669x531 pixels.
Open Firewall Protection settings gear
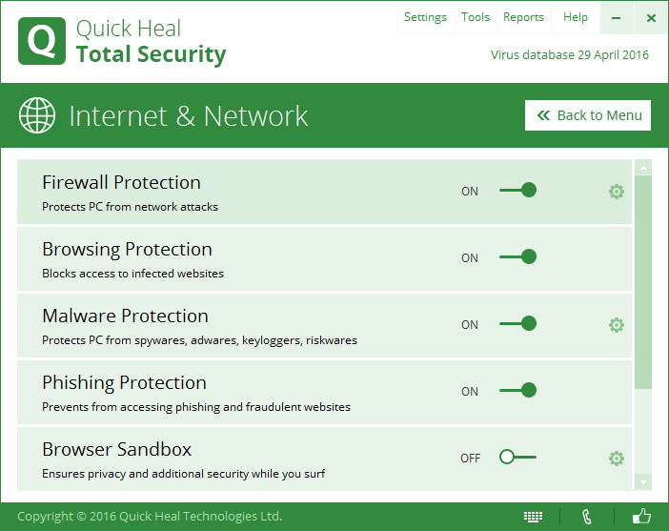616,192
